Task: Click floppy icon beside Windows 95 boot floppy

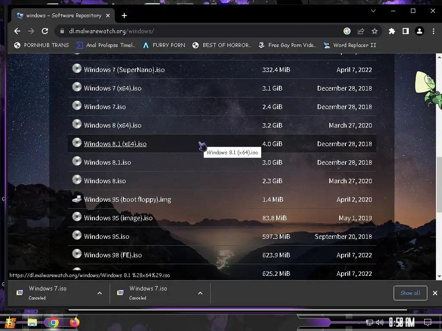Action: click(77, 199)
